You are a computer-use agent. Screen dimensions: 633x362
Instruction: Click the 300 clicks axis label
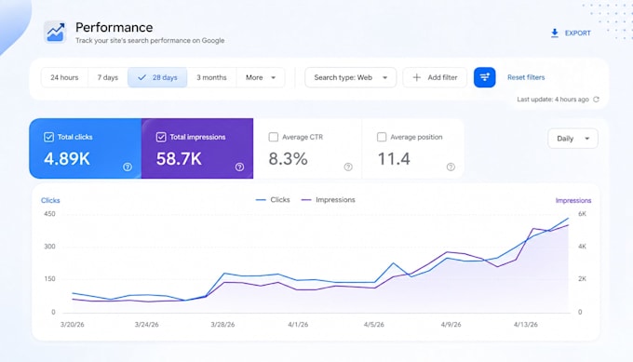pyautogui.click(x=49, y=247)
